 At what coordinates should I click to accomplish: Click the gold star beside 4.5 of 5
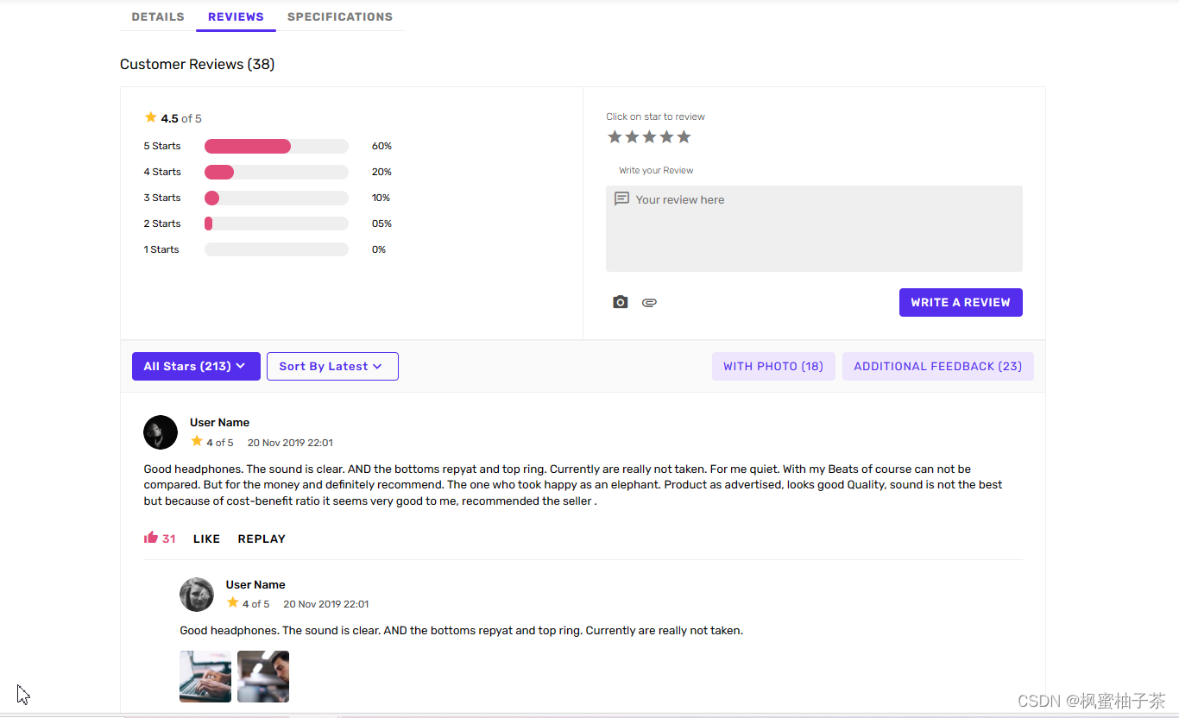pyautogui.click(x=151, y=117)
